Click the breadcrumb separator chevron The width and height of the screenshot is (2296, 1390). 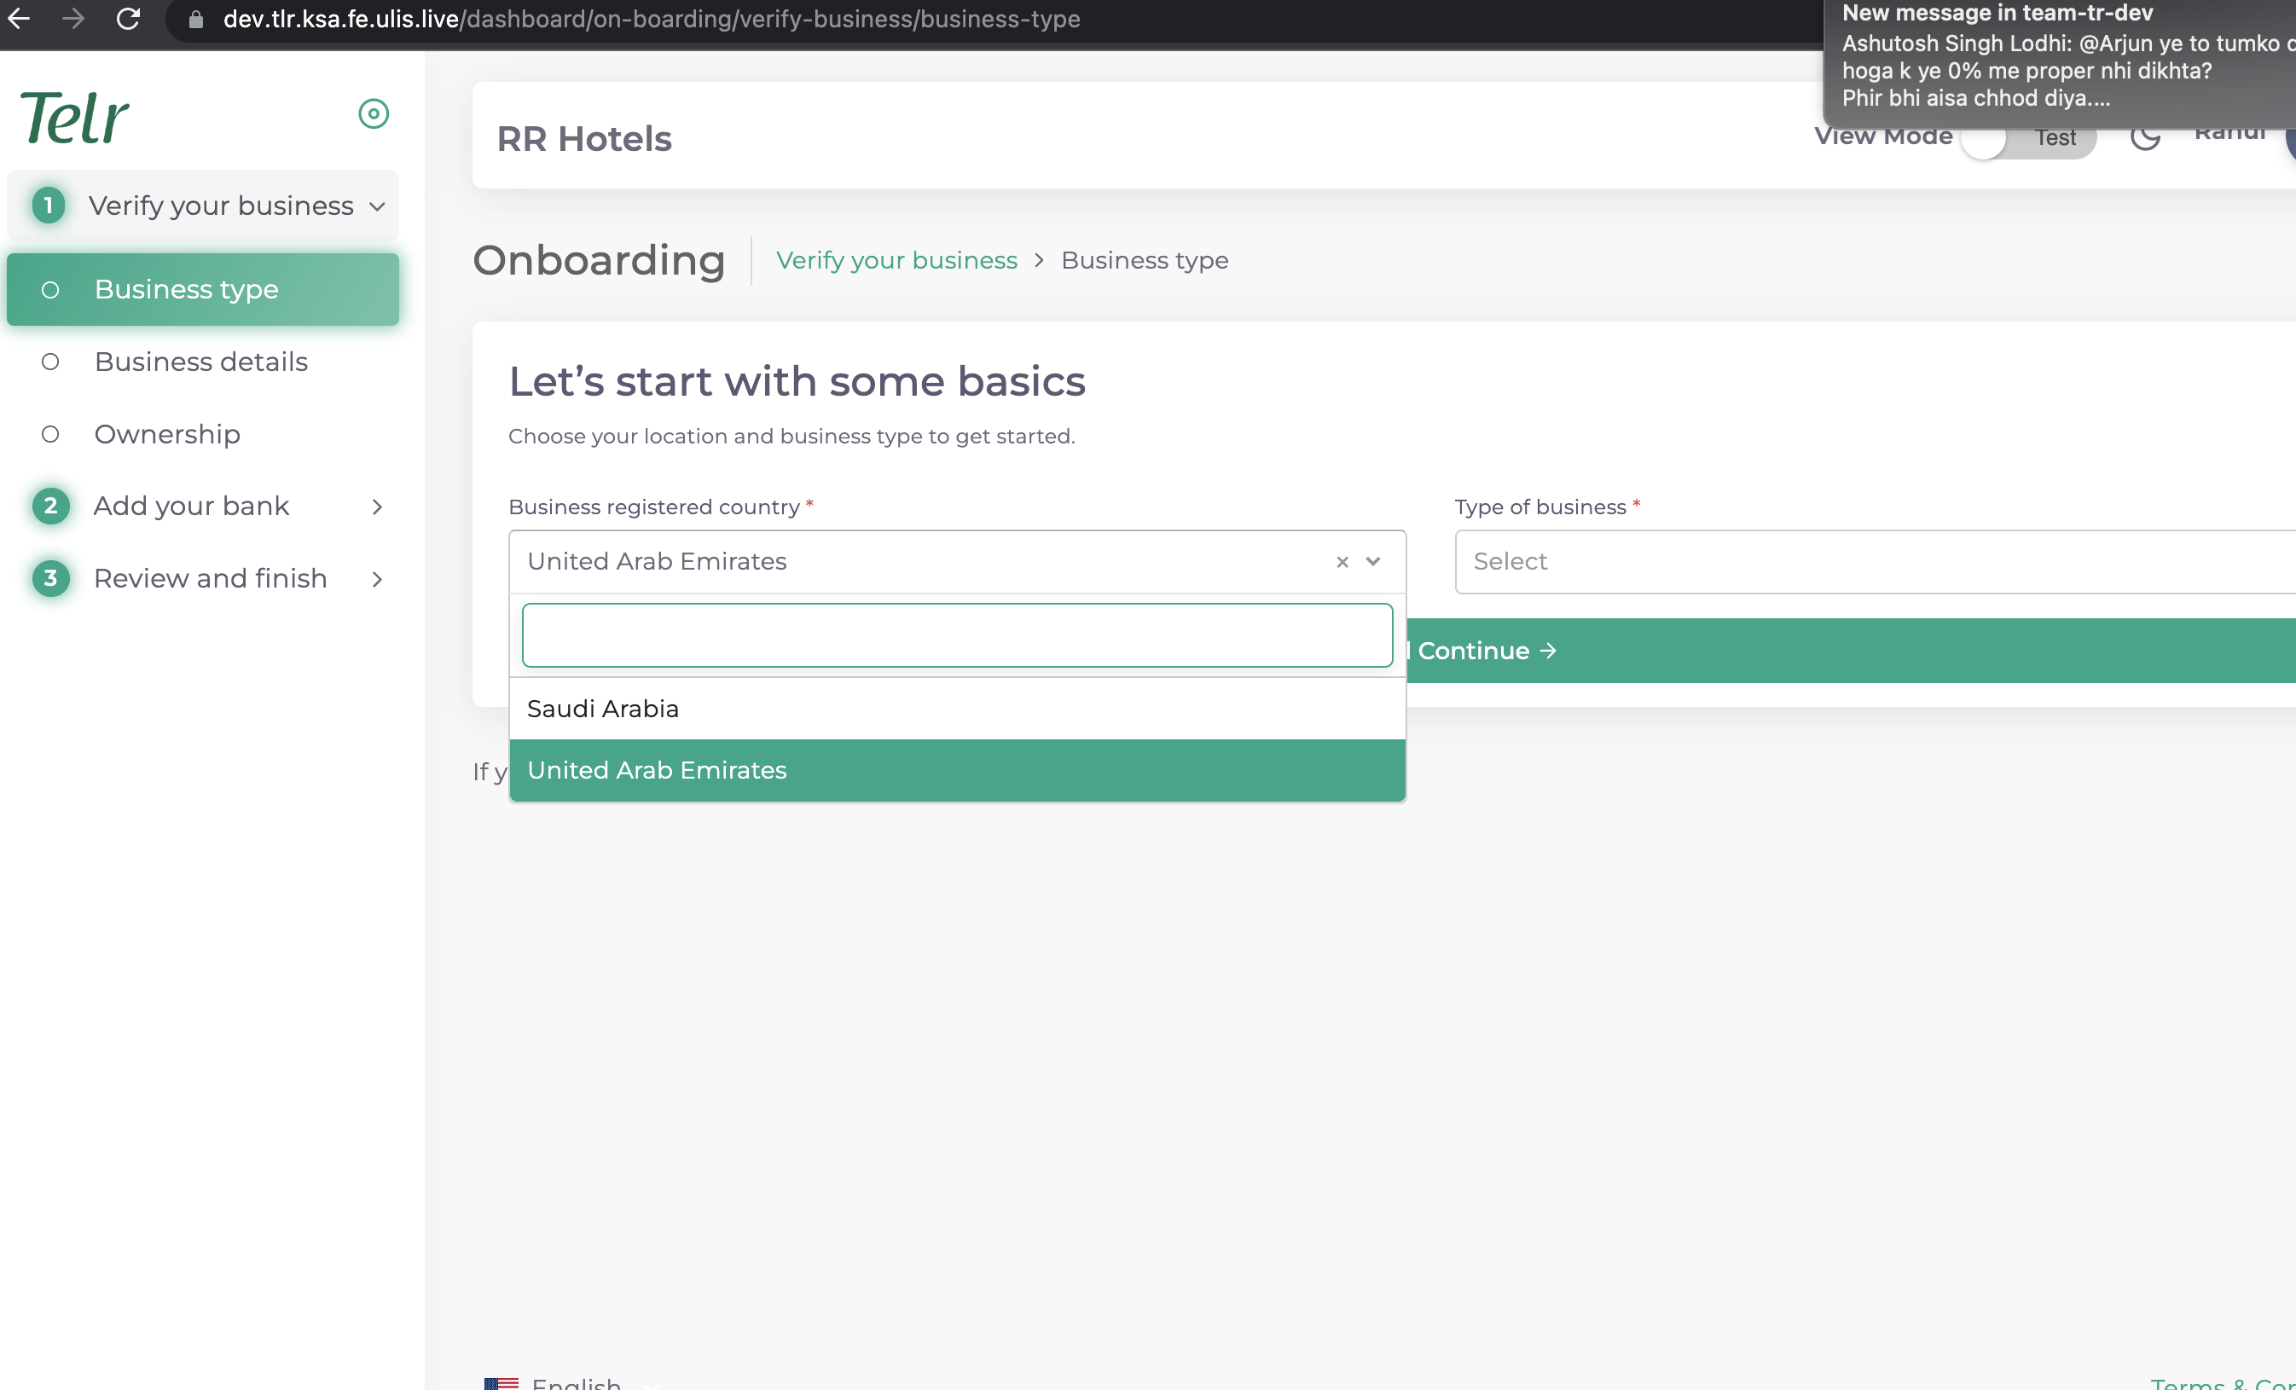click(1039, 261)
